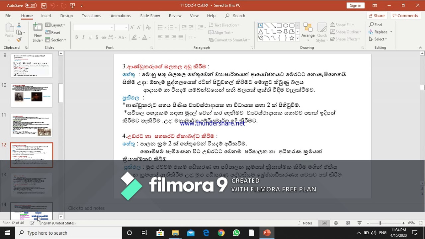Image resolution: width=425 pixels, height=239 pixels.
Task: Toggle the Notes pane in status bar
Action: click(305, 223)
